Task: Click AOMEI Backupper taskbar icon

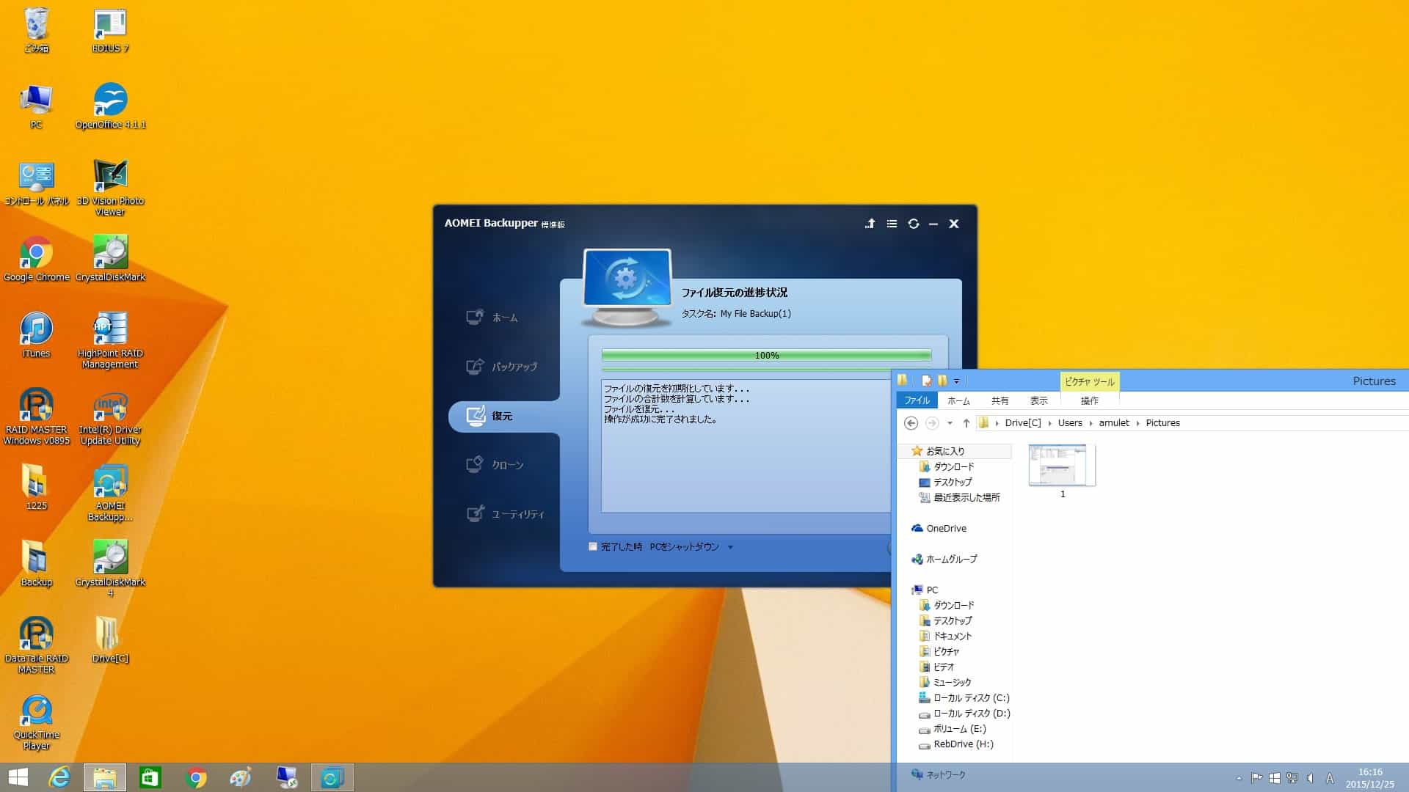Action: click(x=332, y=777)
